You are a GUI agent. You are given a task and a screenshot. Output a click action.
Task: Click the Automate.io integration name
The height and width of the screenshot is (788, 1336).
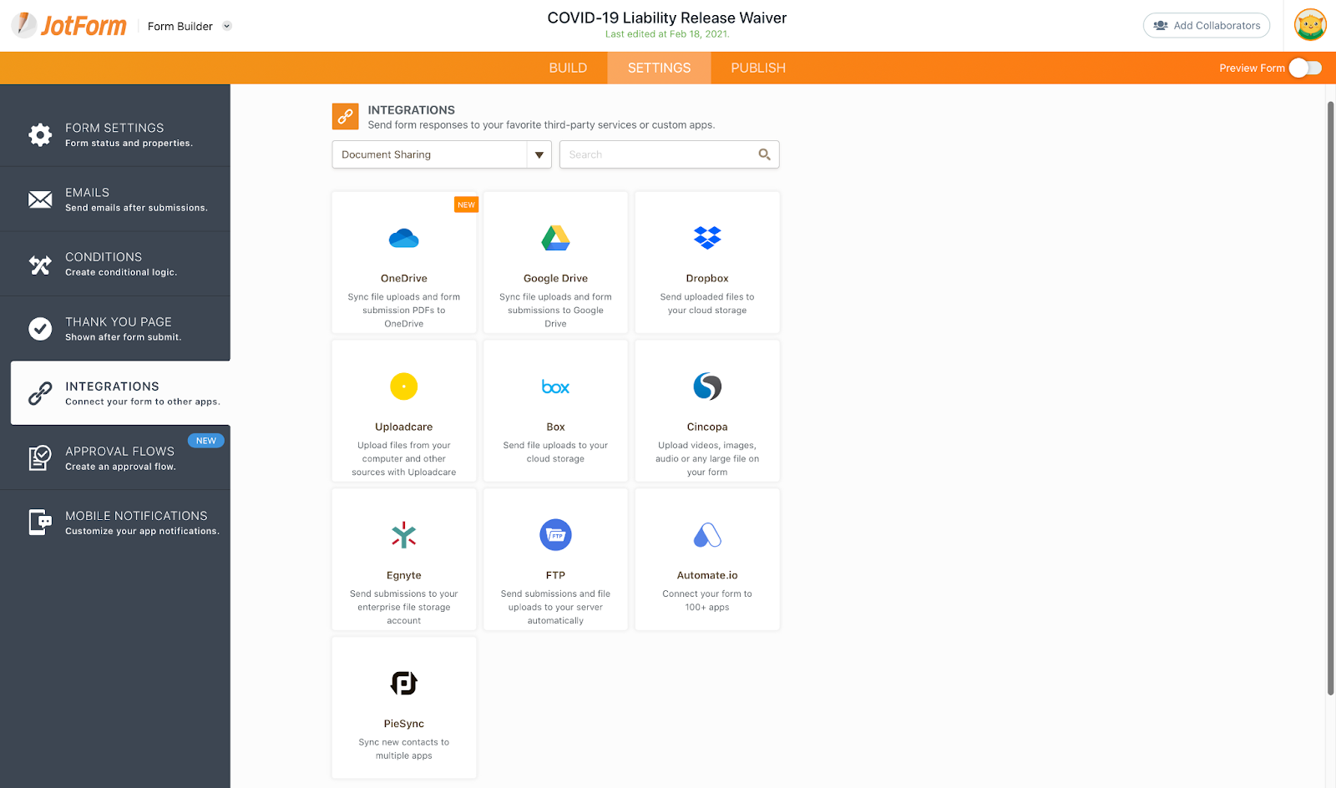pyautogui.click(x=707, y=576)
